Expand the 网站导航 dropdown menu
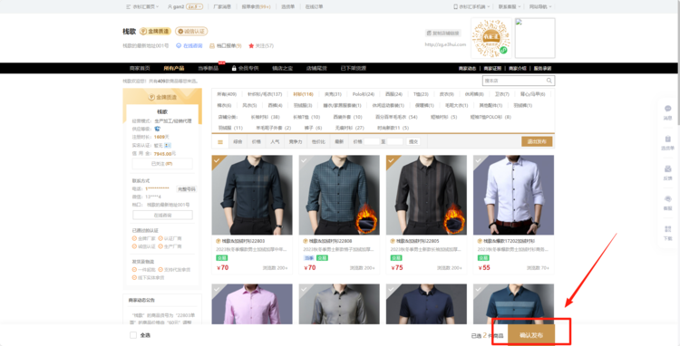 point(540,6)
